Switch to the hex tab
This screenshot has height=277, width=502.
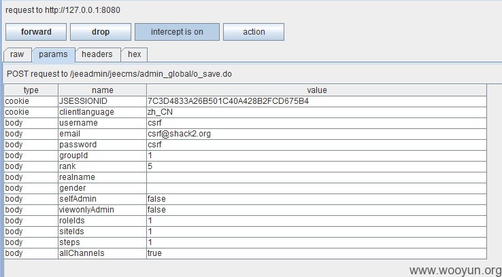135,54
